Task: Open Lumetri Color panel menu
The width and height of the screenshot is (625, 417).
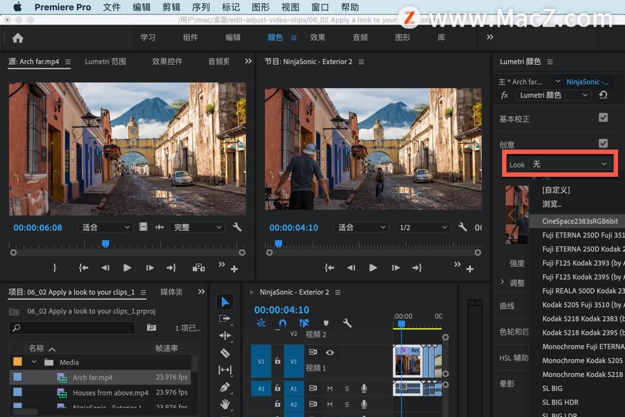Action: pos(550,62)
